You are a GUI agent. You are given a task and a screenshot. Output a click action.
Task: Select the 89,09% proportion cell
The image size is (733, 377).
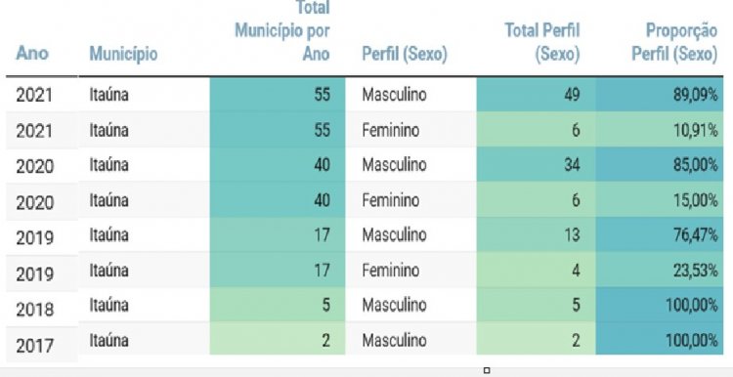point(659,95)
